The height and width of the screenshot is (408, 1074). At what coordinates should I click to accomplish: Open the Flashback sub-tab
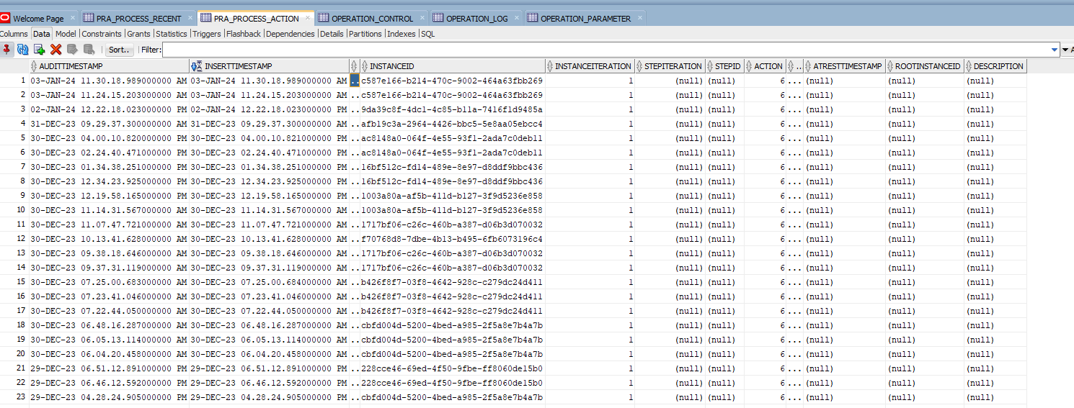coord(244,34)
